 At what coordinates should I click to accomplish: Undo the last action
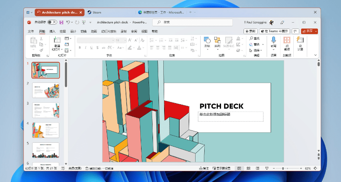[68, 22]
